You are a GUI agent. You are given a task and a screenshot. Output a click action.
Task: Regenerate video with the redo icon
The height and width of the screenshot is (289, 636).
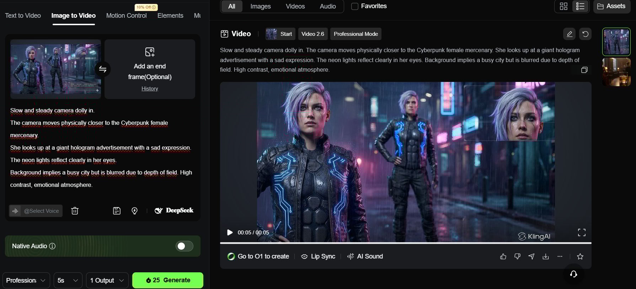586,34
